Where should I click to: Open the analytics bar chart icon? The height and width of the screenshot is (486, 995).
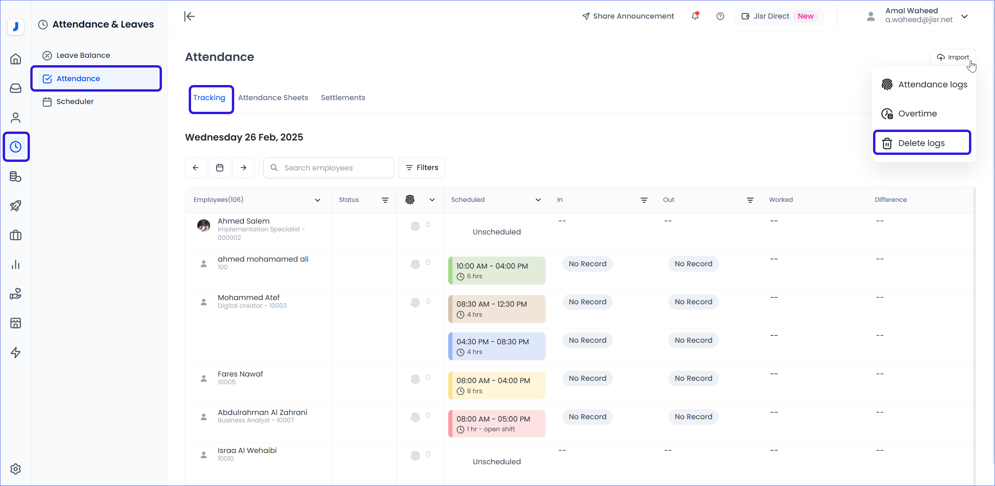(16, 265)
